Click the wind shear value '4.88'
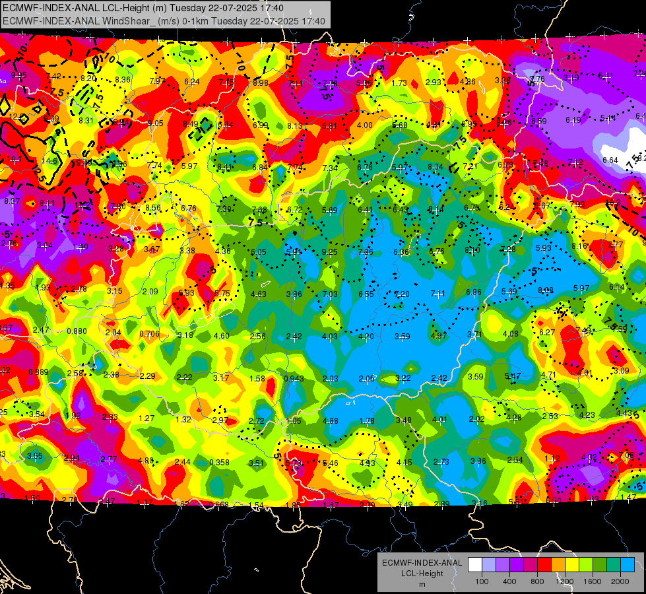 point(331,420)
